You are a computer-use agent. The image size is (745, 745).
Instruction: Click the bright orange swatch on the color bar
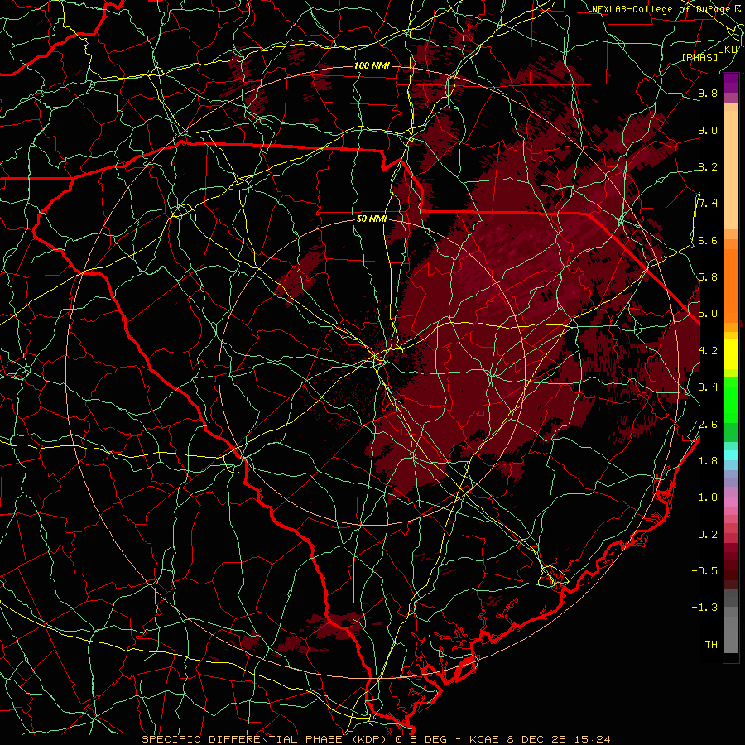[x=731, y=285]
